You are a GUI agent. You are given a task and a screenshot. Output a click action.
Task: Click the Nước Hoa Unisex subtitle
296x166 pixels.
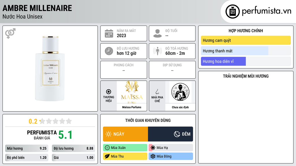click(23, 16)
